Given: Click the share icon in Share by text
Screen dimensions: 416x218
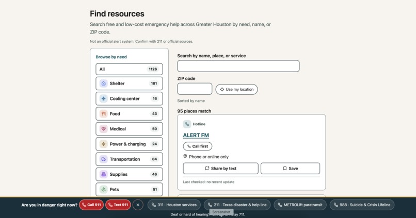Looking at the screenshot, I should (x=207, y=168).
